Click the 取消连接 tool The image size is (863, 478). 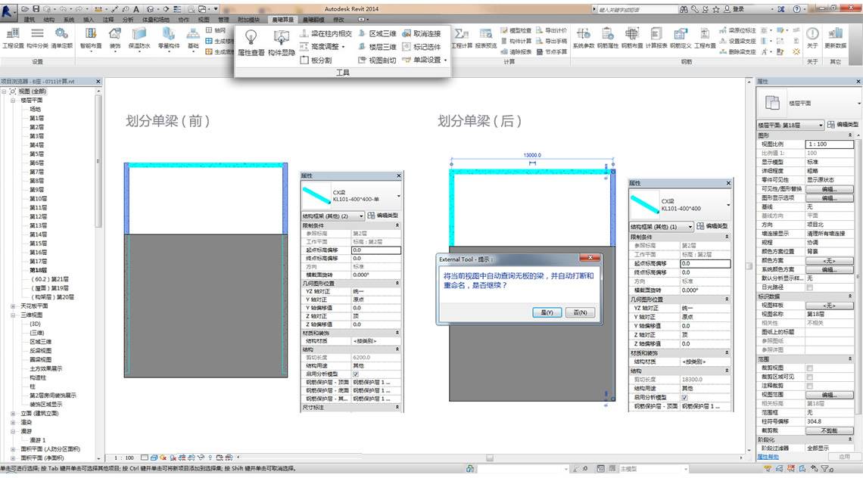tap(422, 33)
